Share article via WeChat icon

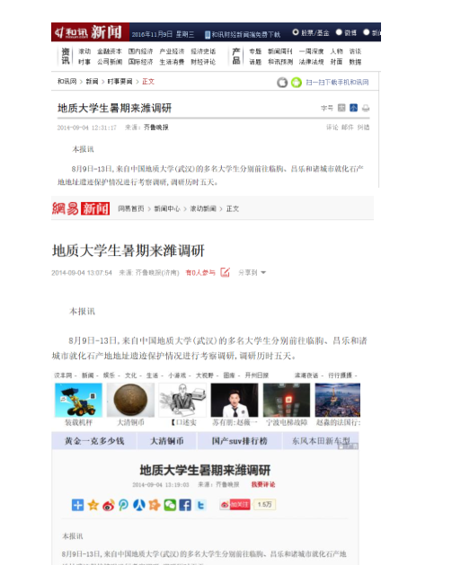(x=170, y=505)
